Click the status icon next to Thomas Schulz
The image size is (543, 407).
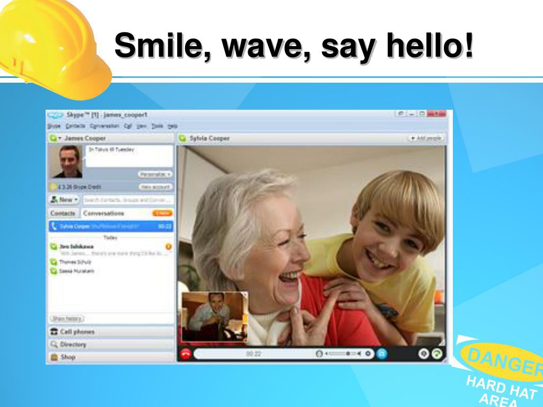pyautogui.click(x=54, y=262)
